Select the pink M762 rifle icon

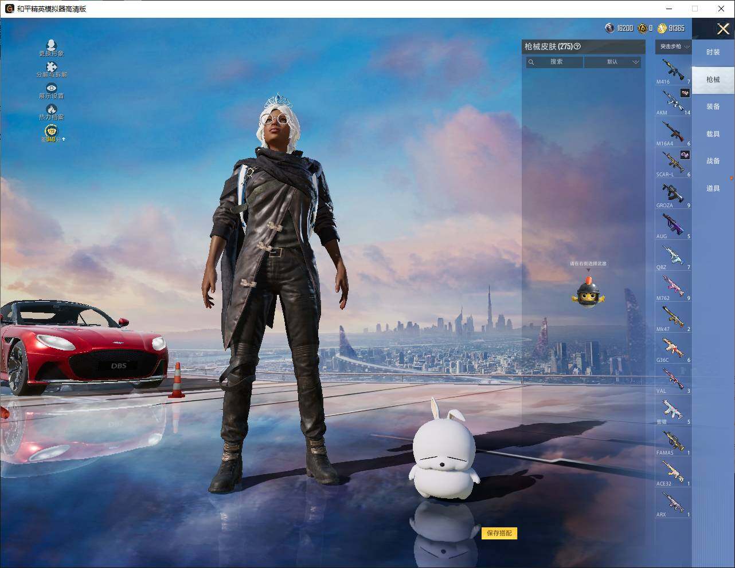click(673, 287)
